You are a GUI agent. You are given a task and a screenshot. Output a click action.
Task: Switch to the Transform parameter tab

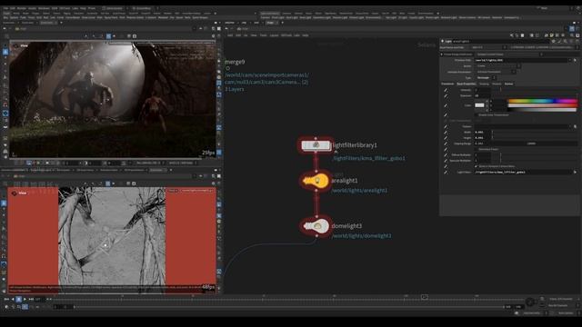point(447,84)
